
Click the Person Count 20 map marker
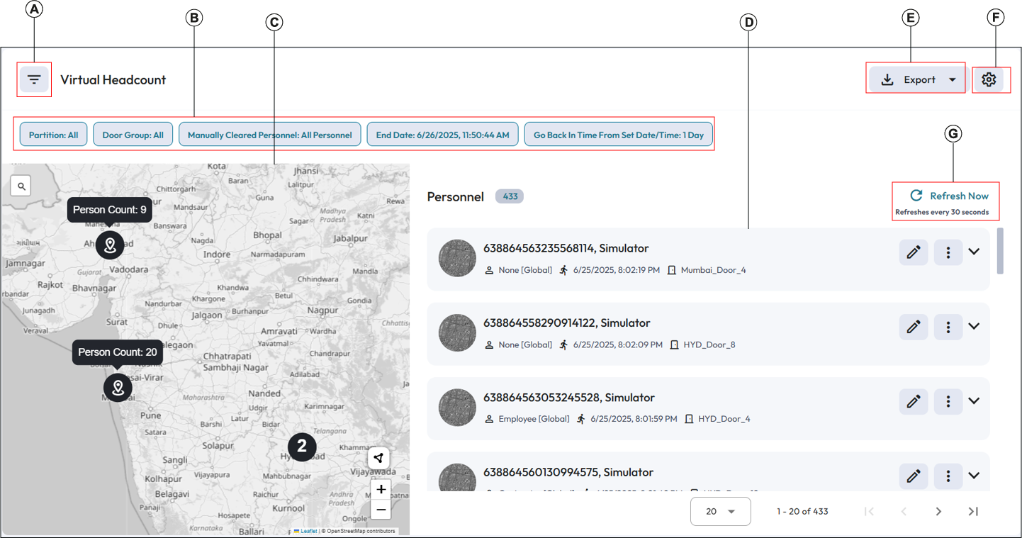118,388
